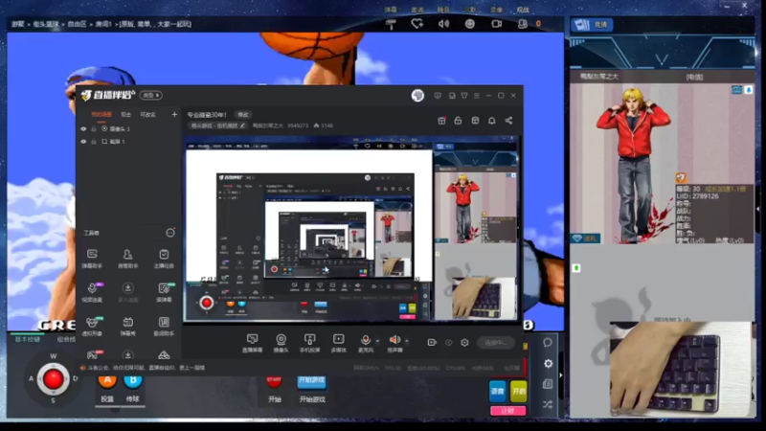Open the 竞猜 tab in the right panel
The width and height of the screenshot is (766, 431).
click(592, 25)
